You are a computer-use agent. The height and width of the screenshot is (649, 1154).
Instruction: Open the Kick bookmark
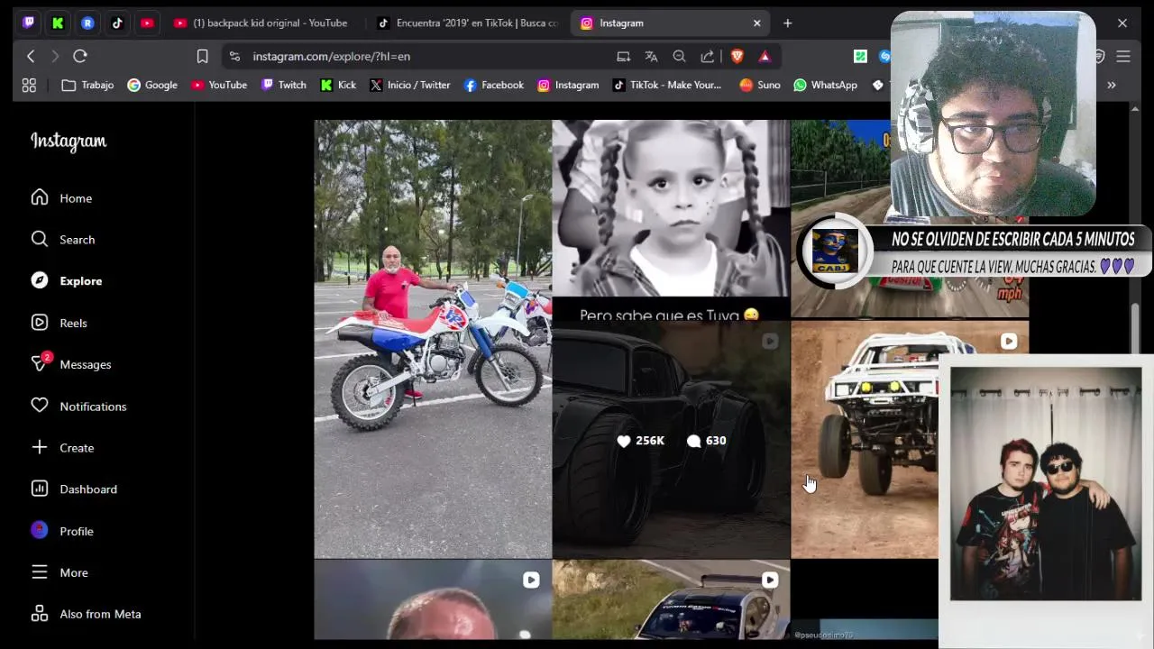pyautogui.click(x=338, y=85)
